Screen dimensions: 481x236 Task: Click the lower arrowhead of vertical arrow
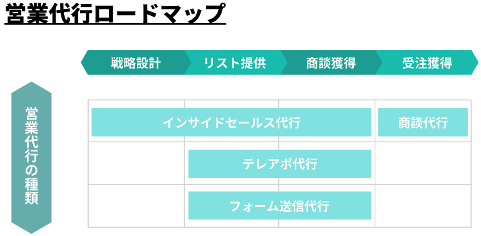[31, 227]
